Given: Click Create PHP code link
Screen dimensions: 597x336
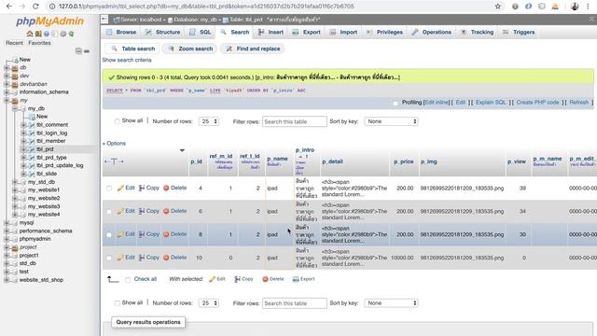Looking at the screenshot, I should tap(537, 103).
